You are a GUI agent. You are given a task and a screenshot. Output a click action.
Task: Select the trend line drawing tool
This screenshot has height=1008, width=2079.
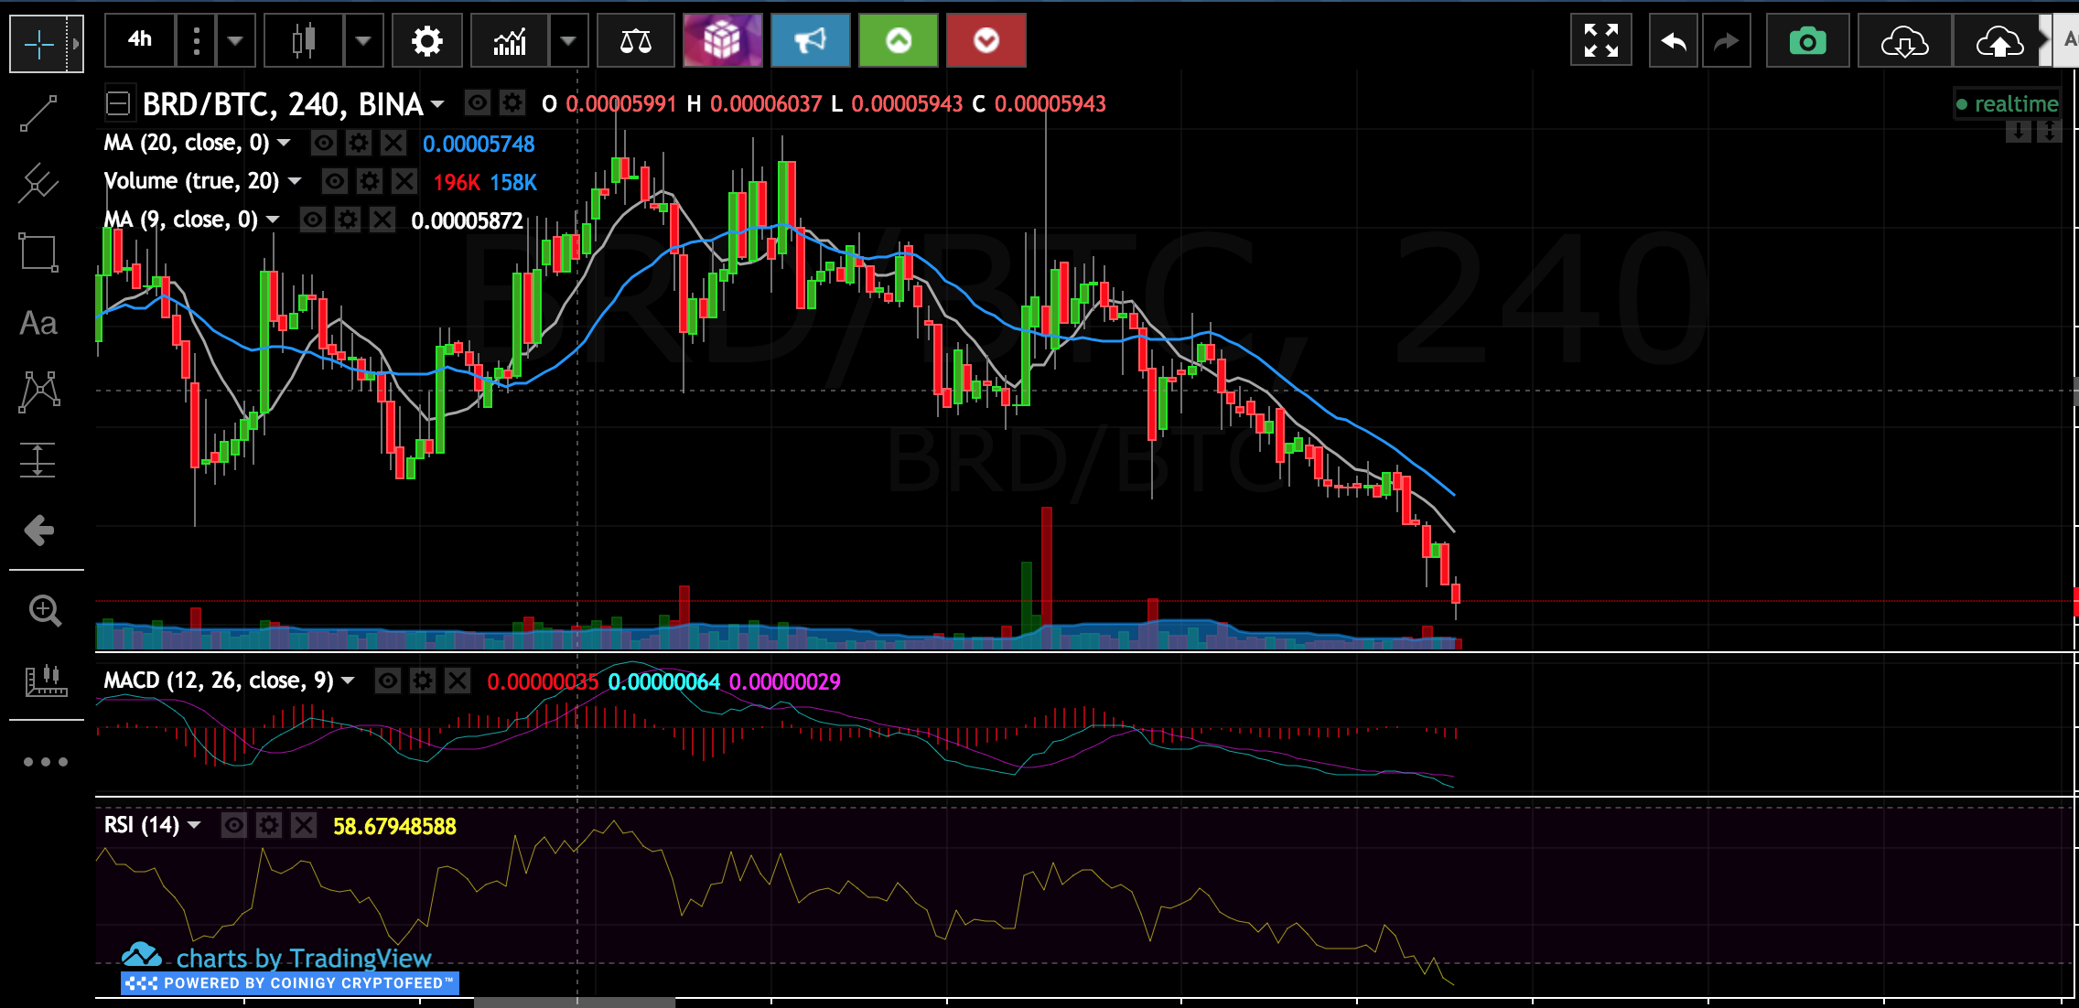tap(38, 113)
